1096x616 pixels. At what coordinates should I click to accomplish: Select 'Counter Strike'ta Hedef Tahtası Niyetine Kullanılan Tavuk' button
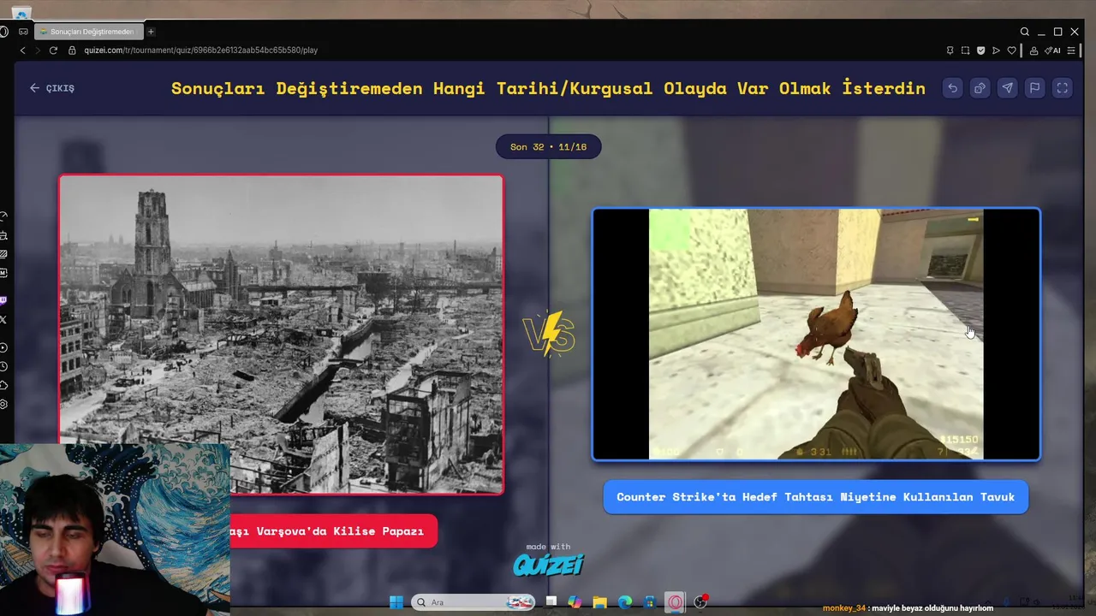[815, 497]
